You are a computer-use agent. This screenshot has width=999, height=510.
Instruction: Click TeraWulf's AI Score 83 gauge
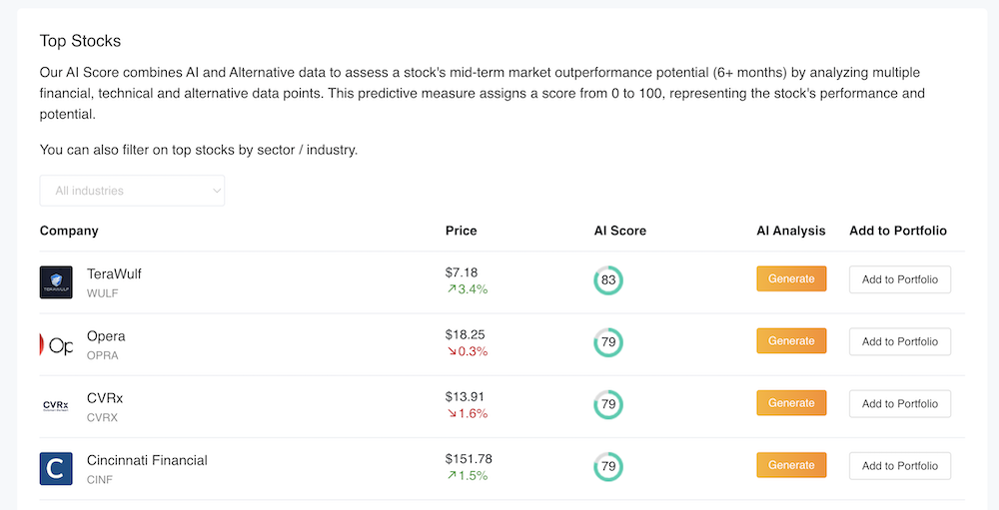pyautogui.click(x=607, y=280)
